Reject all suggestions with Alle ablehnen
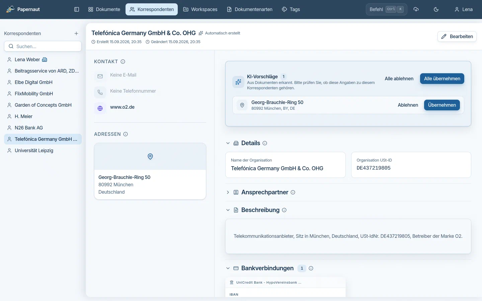This screenshot has height=301, width=482. click(x=399, y=79)
